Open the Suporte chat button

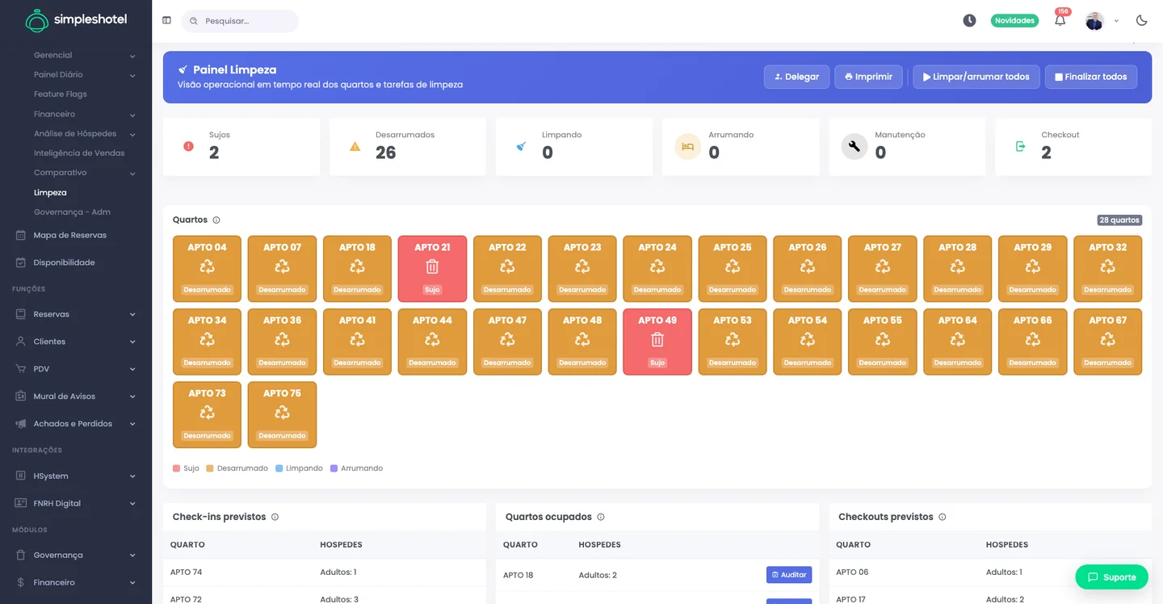[x=1111, y=577]
